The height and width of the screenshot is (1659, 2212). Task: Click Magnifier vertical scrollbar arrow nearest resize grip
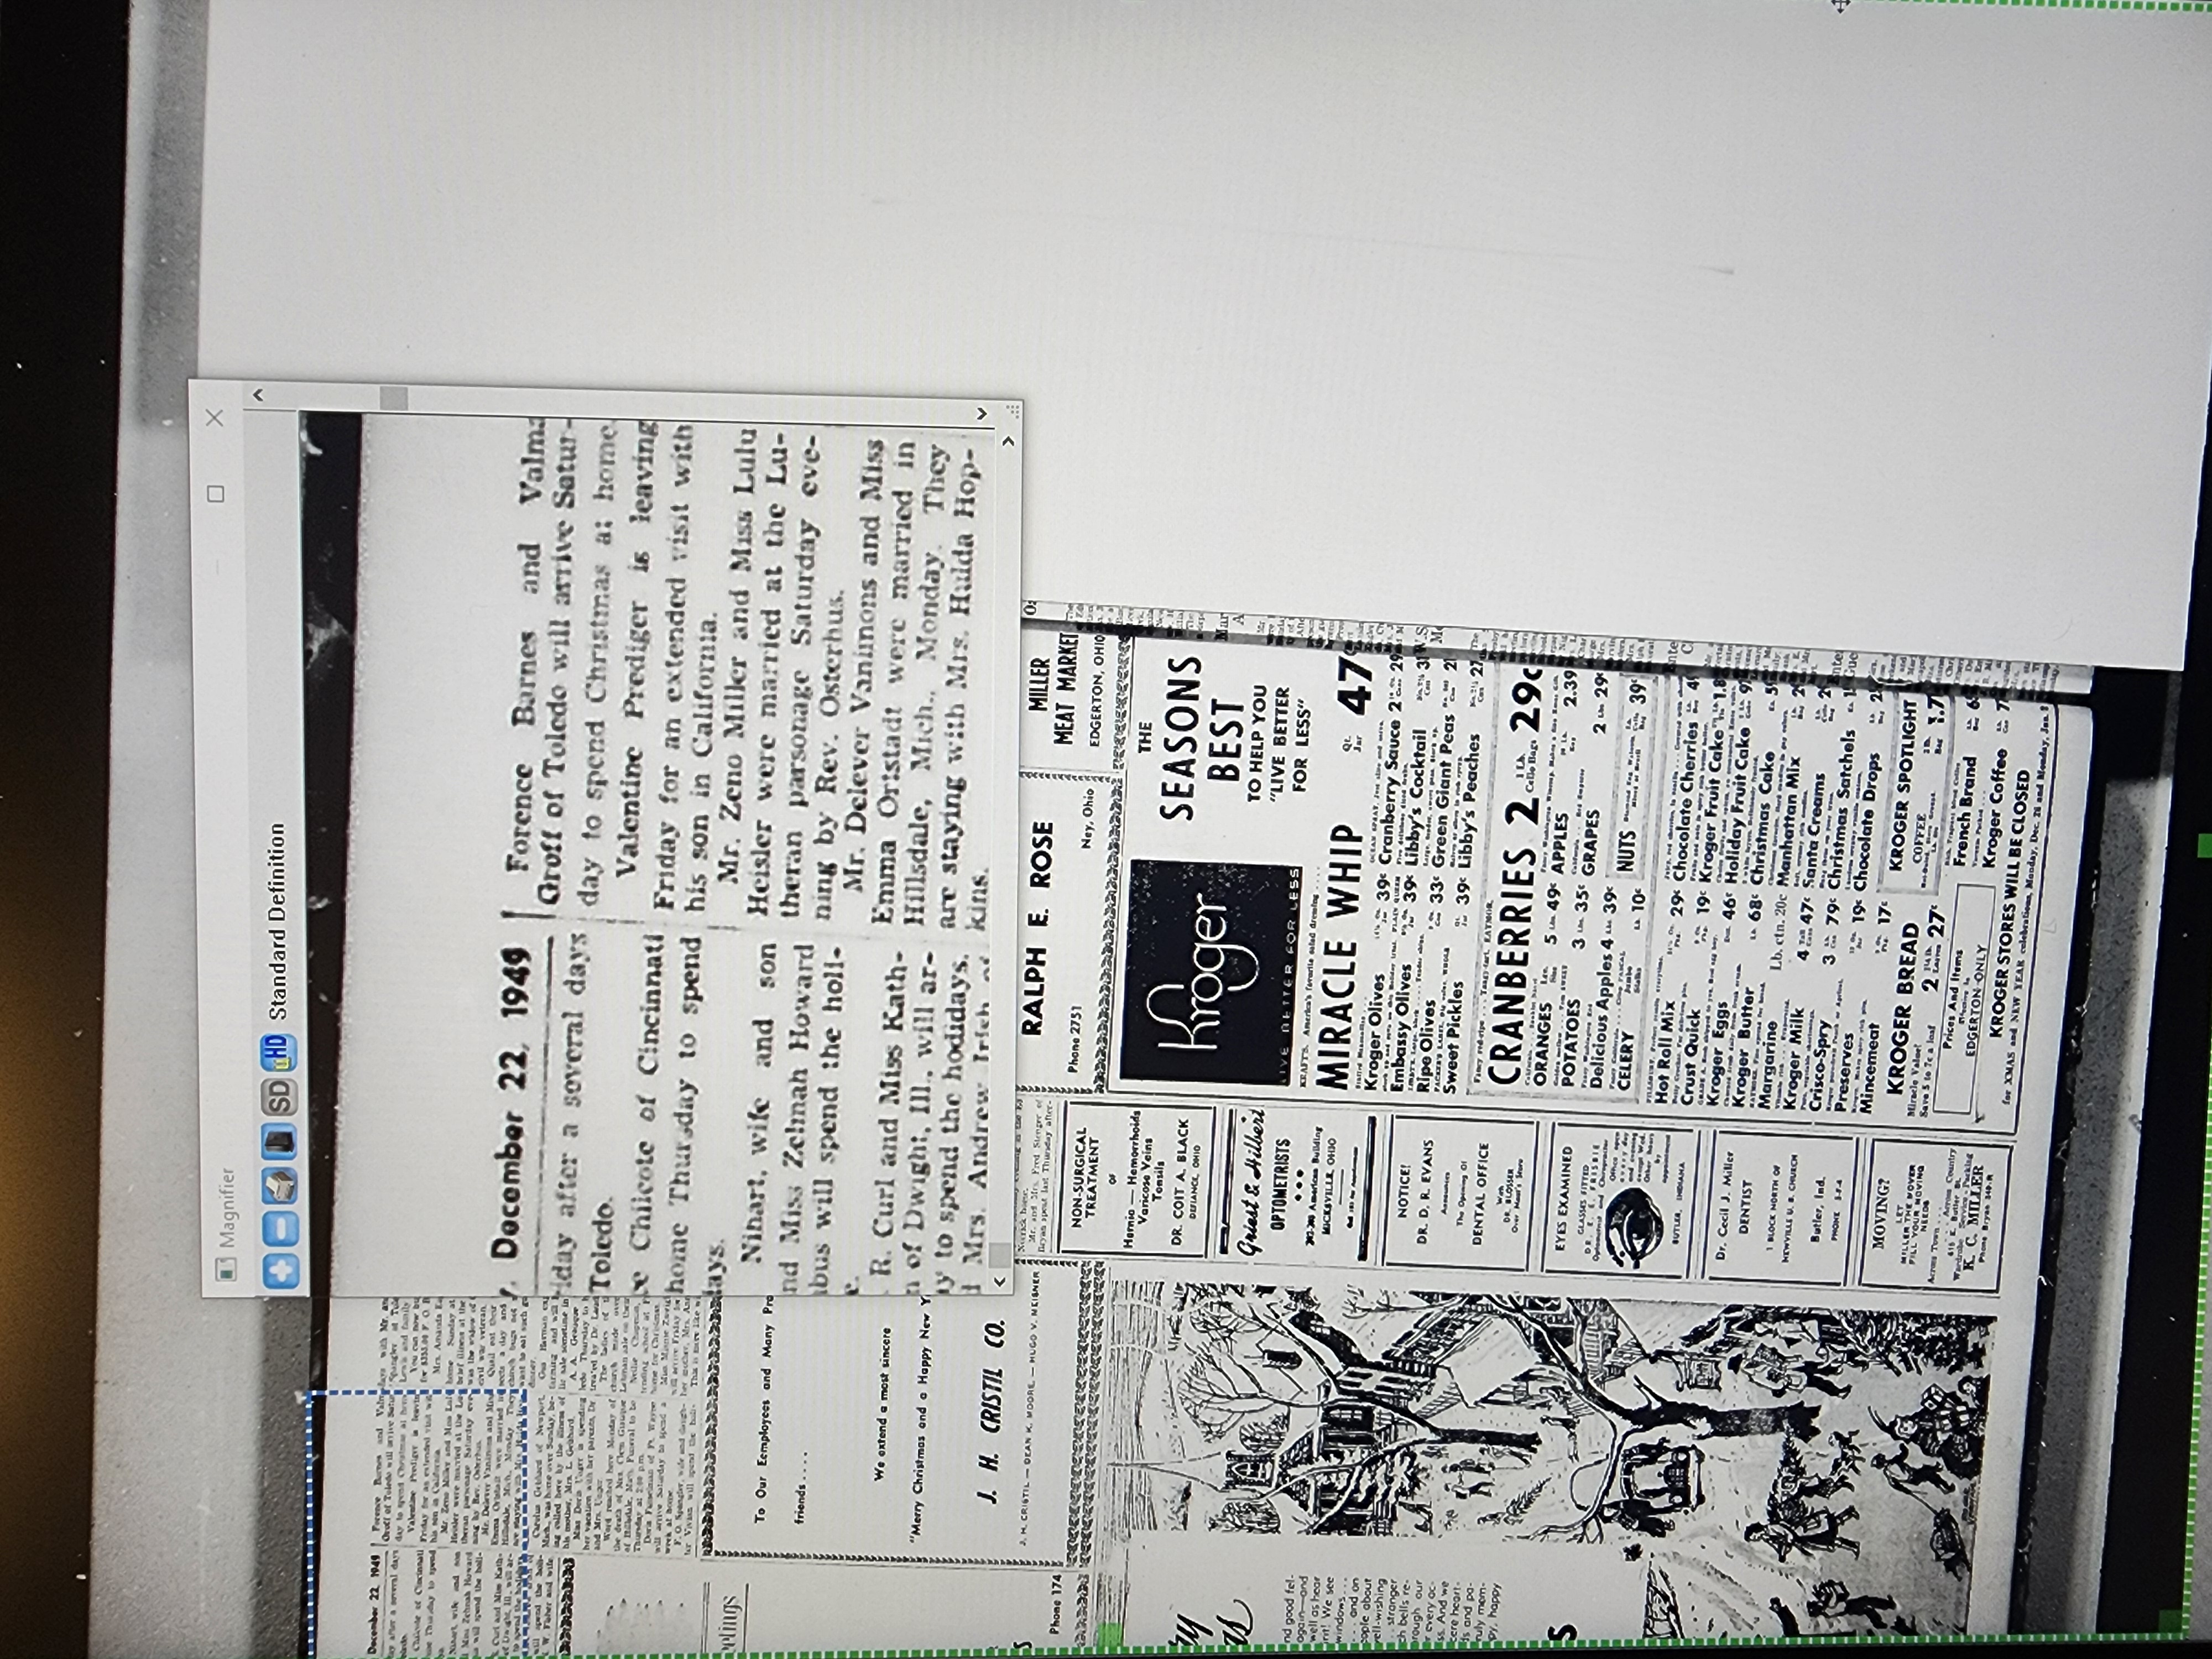981,413
